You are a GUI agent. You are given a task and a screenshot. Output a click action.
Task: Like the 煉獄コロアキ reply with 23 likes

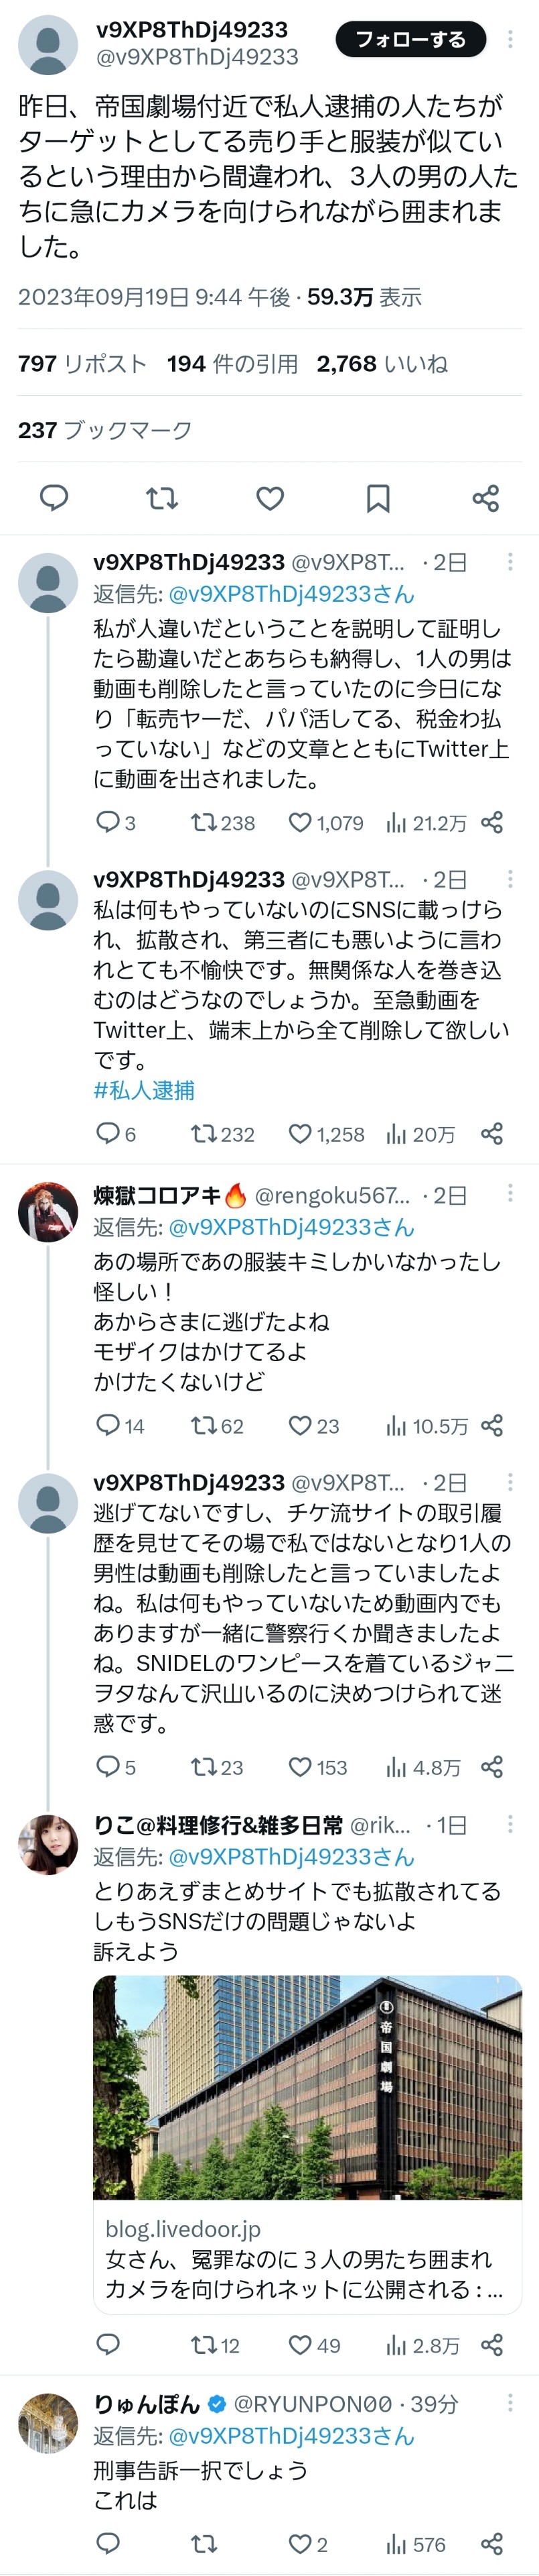301,1425
